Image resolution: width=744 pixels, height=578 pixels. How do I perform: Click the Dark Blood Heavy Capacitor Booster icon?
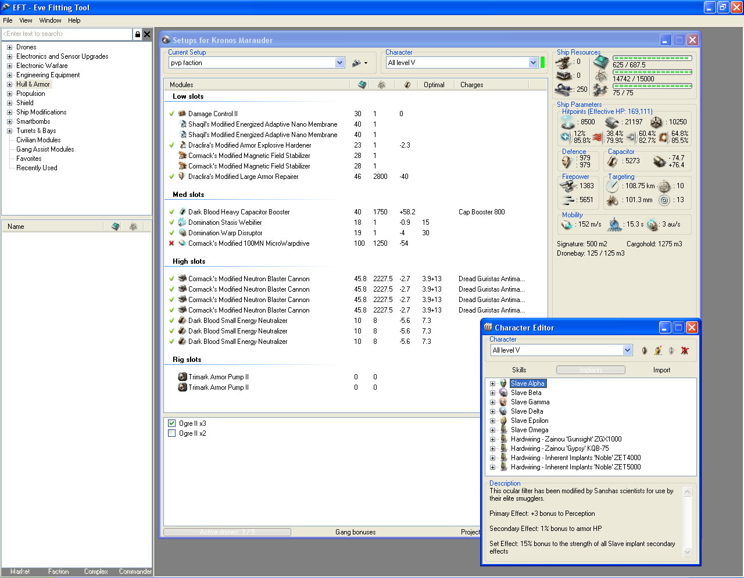pos(182,212)
